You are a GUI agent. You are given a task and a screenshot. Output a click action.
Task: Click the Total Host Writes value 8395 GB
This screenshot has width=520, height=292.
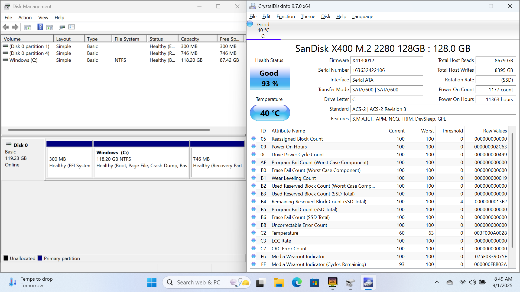click(496, 70)
